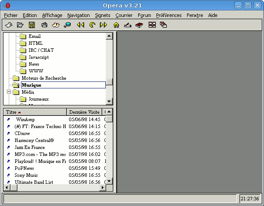Image resolution: width=264 pixels, height=206 pixels.
Task: Open the Signets menu
Action: point(103,15)
